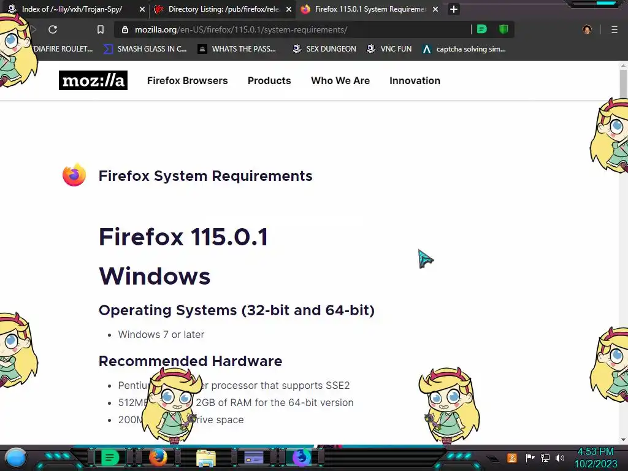Click the Windows heading
628x471 pixels.
[155, 277]
